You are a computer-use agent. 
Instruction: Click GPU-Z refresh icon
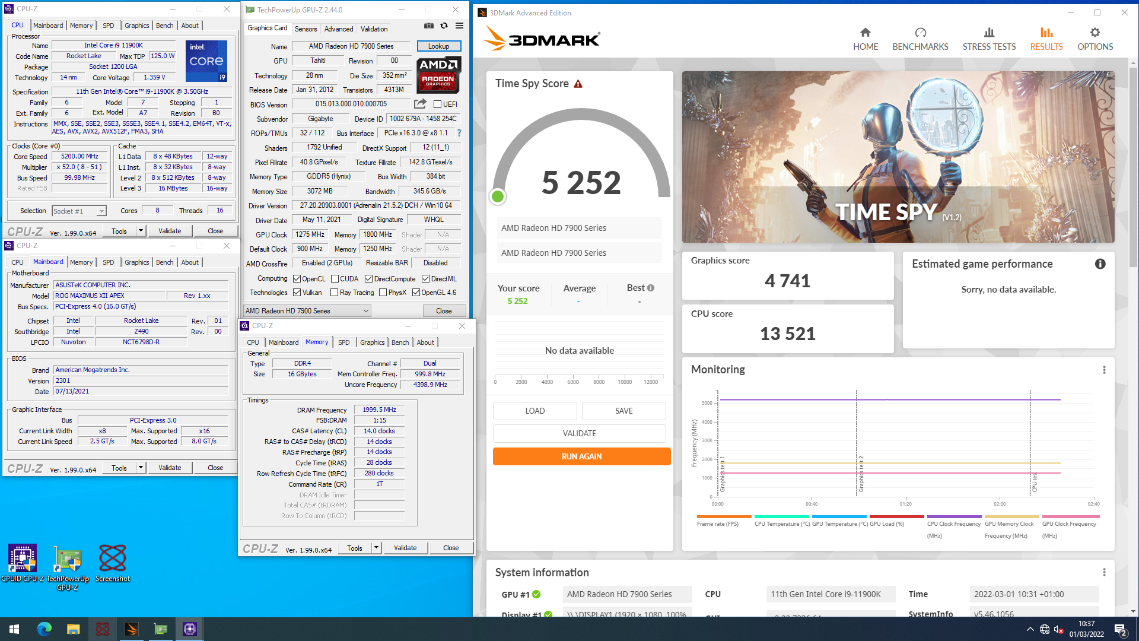coord(444,26)
